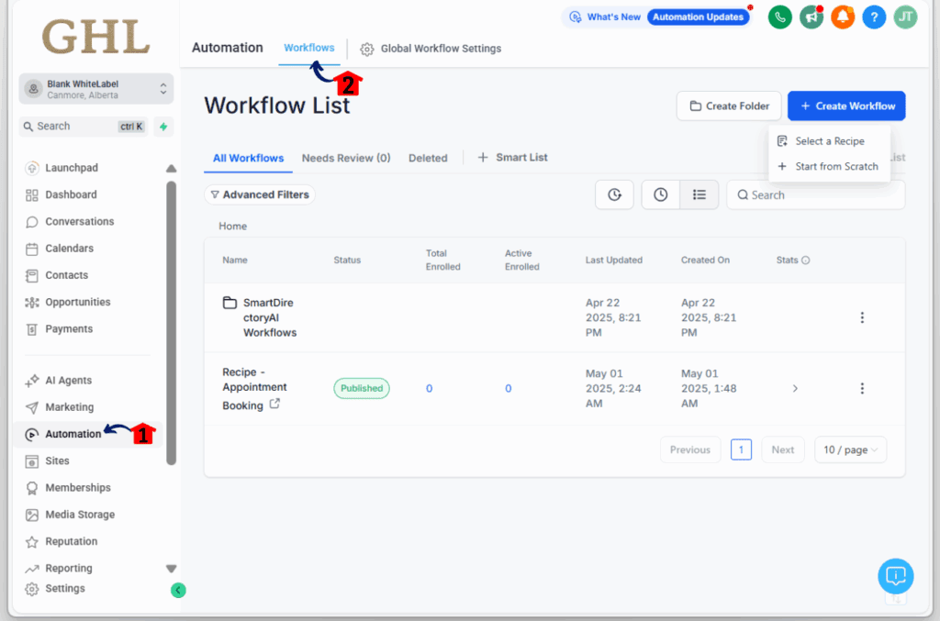Choose Start from Scratch from menu
The height and width of the screenshot is (621, 940).
coord(829,166)
